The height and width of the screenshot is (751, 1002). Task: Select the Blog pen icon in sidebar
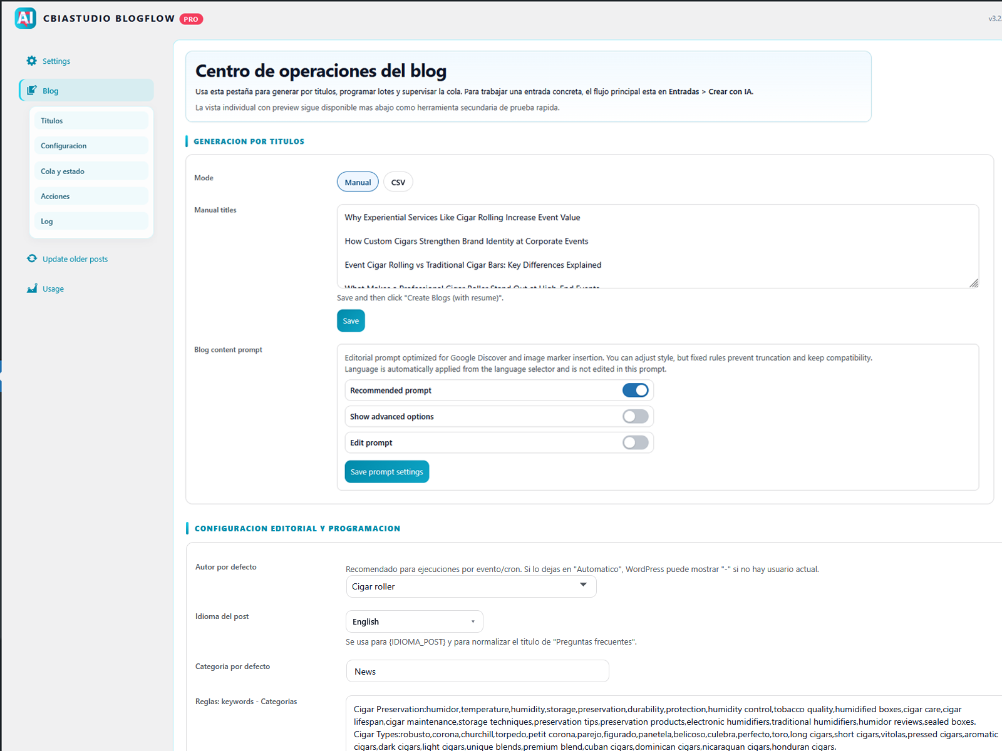coord(32,90)
